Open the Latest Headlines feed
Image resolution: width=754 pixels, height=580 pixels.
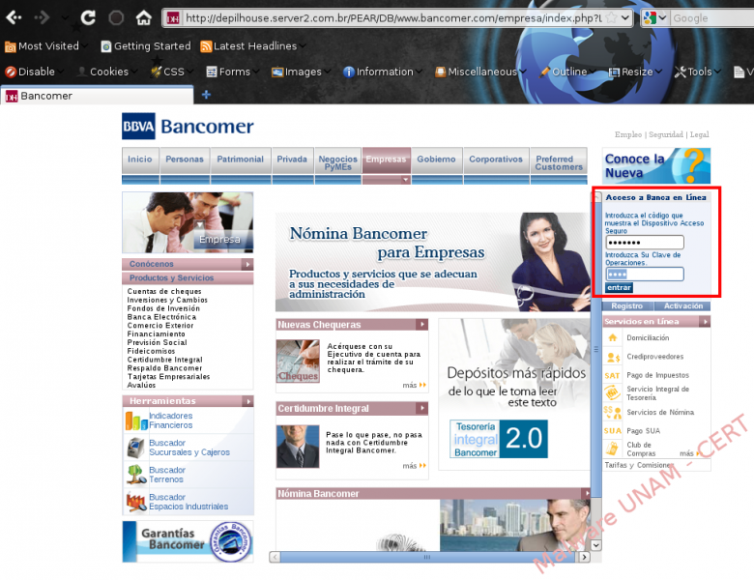click(x=253, y=46)
